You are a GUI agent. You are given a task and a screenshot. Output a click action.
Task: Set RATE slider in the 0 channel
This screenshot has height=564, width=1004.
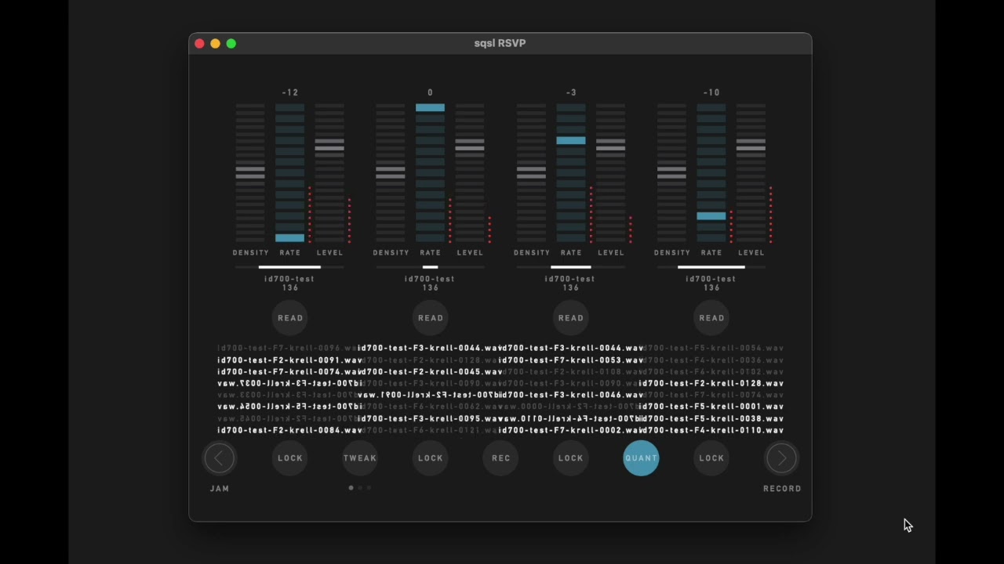pos(430,173)
